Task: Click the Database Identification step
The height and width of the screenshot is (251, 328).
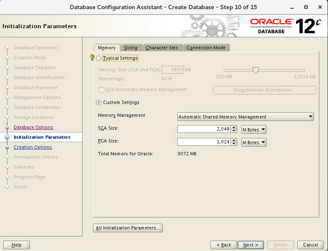Action: click(x=39, y=77)
